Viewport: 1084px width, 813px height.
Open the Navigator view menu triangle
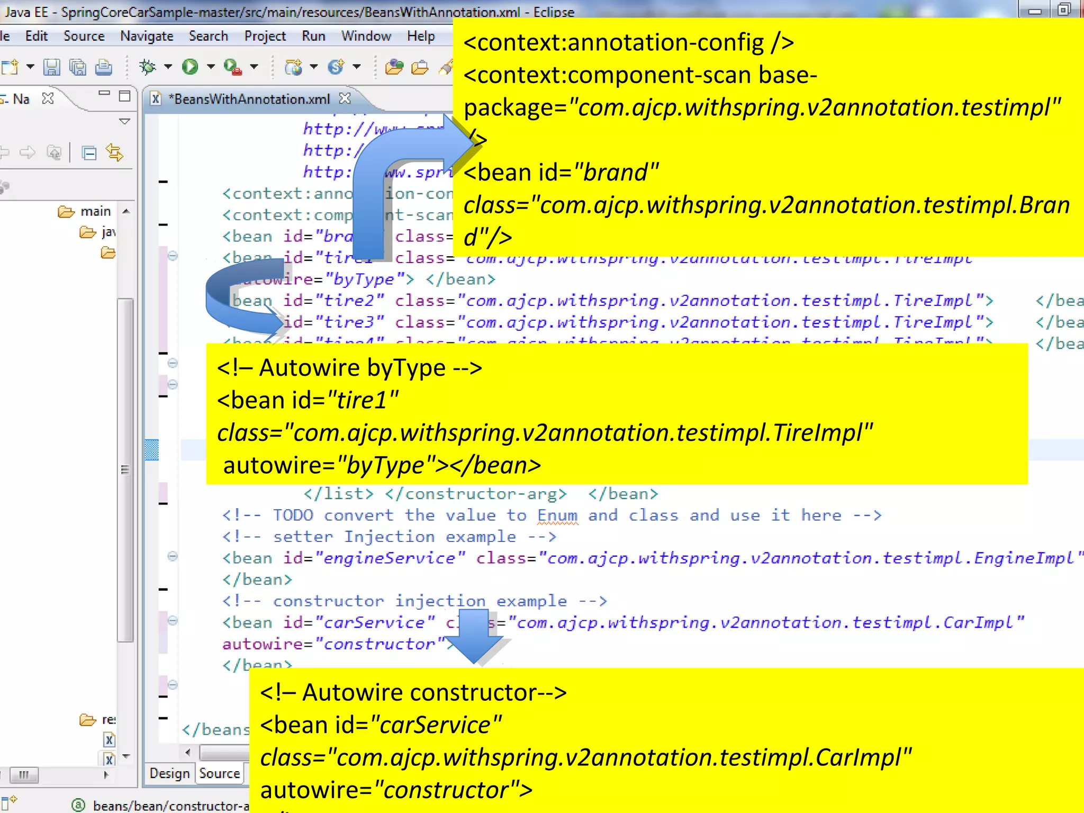click(125, 122)
